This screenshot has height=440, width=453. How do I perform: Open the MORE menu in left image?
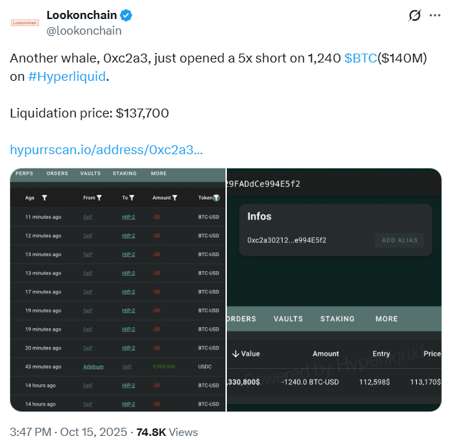158,174
